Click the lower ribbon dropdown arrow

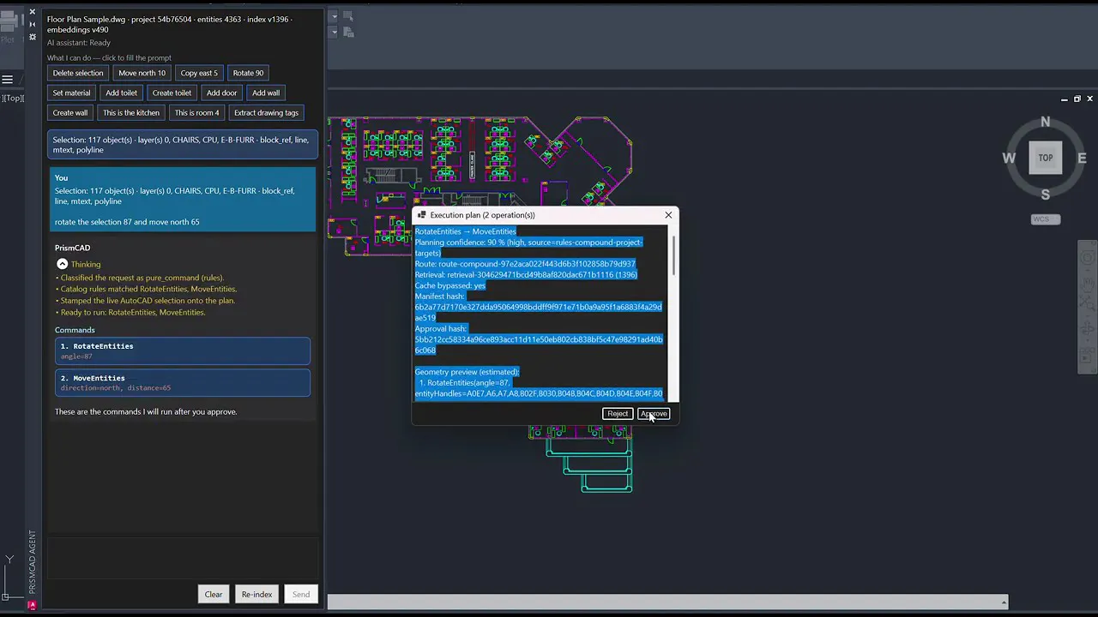coord(335,33)
